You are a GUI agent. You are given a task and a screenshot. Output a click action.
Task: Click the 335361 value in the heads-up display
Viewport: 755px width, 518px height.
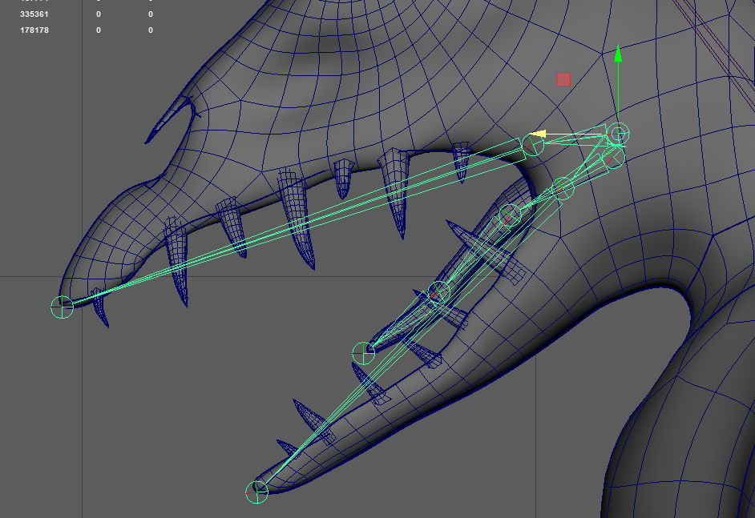pos(34,14)
